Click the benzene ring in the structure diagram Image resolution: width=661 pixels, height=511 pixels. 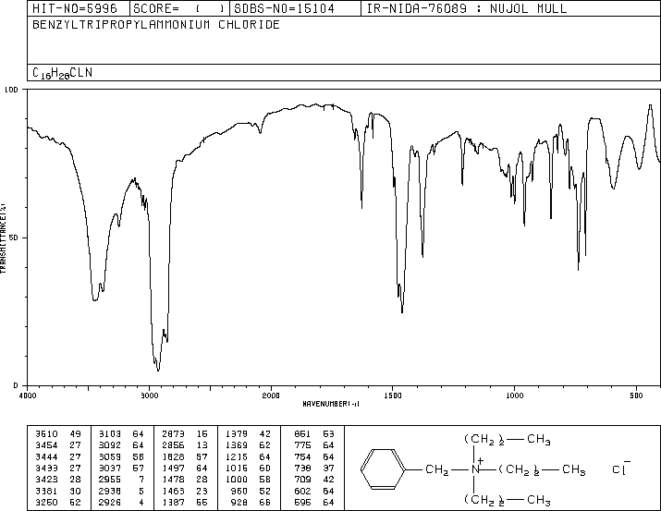[383, 469]
